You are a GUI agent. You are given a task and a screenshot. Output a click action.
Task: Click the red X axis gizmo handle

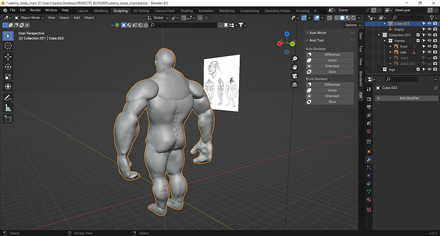click(x=280, y=44)
